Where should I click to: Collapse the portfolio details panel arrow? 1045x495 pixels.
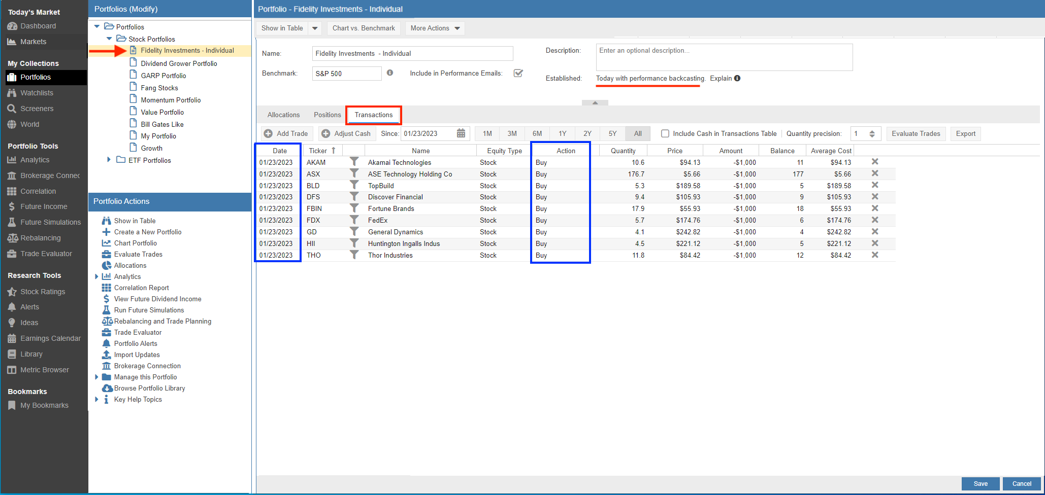coord(595,103)
